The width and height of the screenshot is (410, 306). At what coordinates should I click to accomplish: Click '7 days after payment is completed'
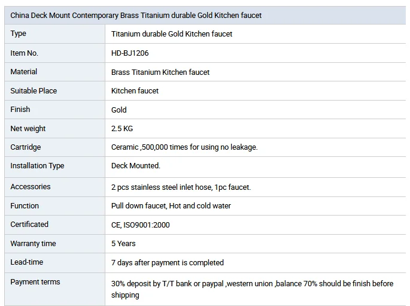(168, 262)
